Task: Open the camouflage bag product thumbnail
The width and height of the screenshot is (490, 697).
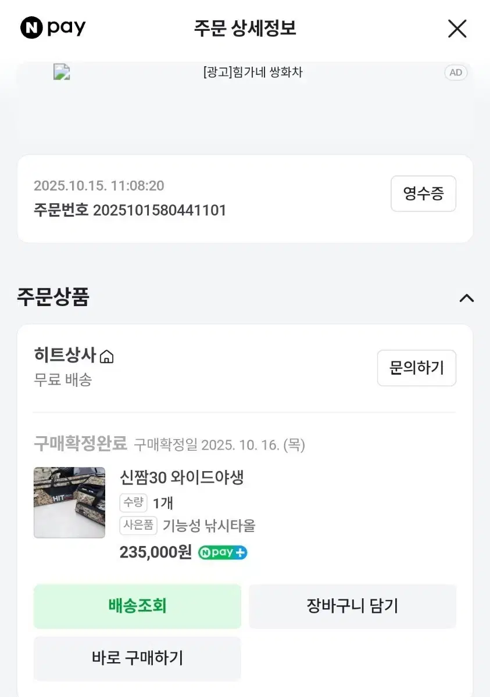Action: 69,502
